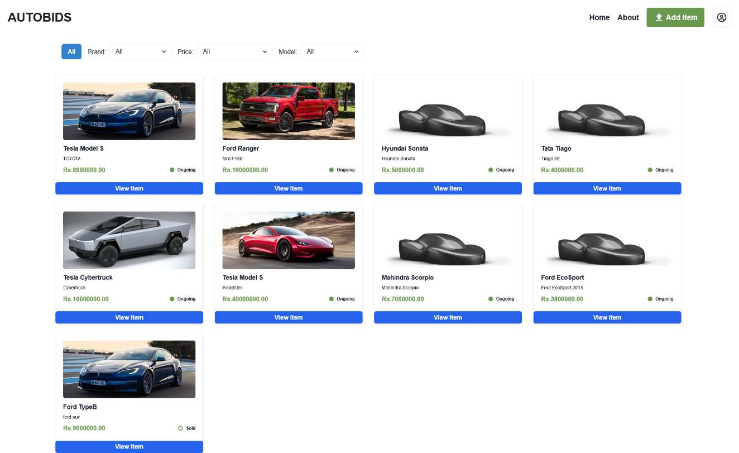Select the All filter button
The height and width of the screenshot is (453, 739).
pos(71,51)
